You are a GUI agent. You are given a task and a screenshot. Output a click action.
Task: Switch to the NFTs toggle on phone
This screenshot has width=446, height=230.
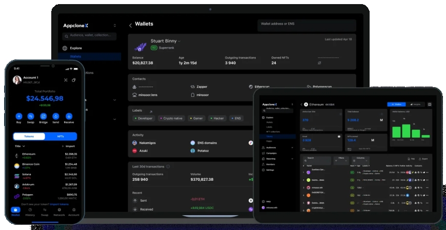click(60, 136)
